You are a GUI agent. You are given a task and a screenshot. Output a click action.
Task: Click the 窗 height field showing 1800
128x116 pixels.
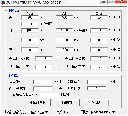64,50
